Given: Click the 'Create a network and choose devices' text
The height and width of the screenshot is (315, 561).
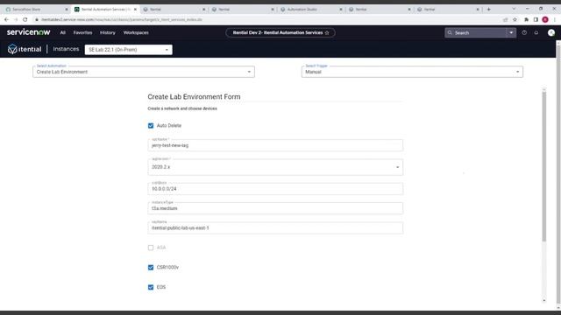Looking at the screenshot, I should 182,108.
